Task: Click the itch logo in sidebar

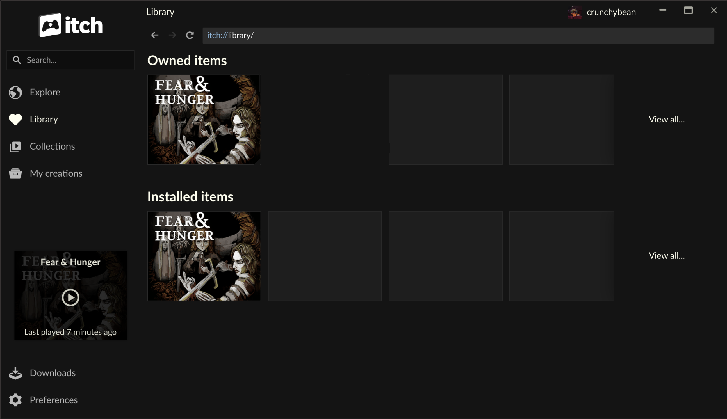Action: point(71,25)
